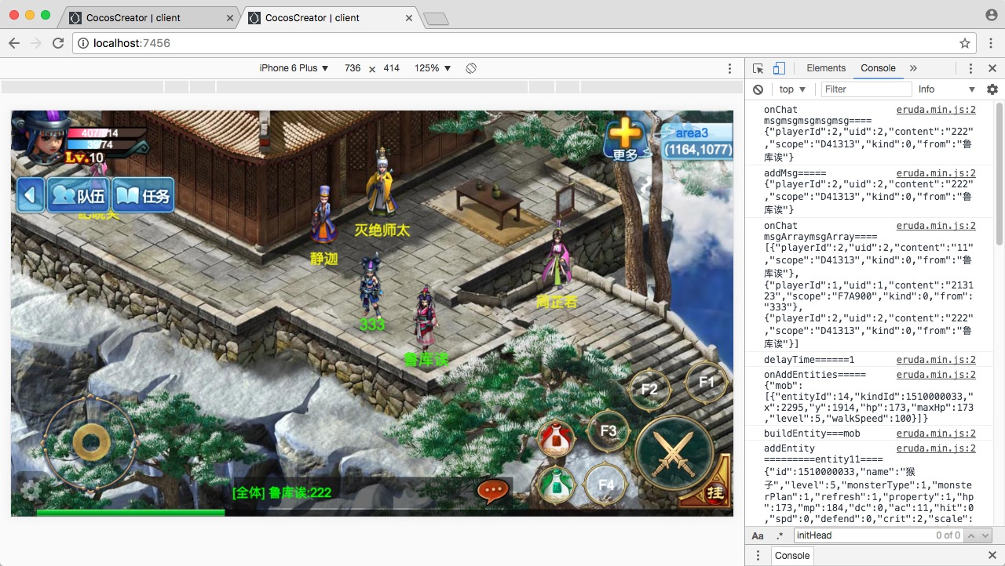Open device toolbar more options menu
The width and height of the screenshot is (1005, 566).
click(x=729, y=68)
